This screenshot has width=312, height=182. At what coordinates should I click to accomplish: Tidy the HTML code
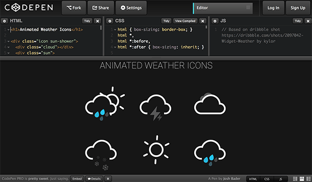pos(87,21)
